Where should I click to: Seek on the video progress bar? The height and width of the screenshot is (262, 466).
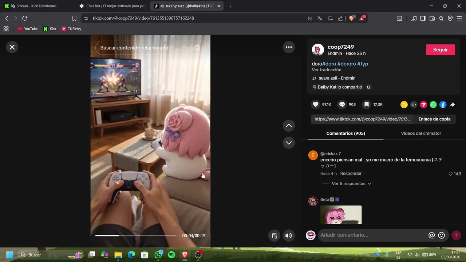click(x=136, y=235)
